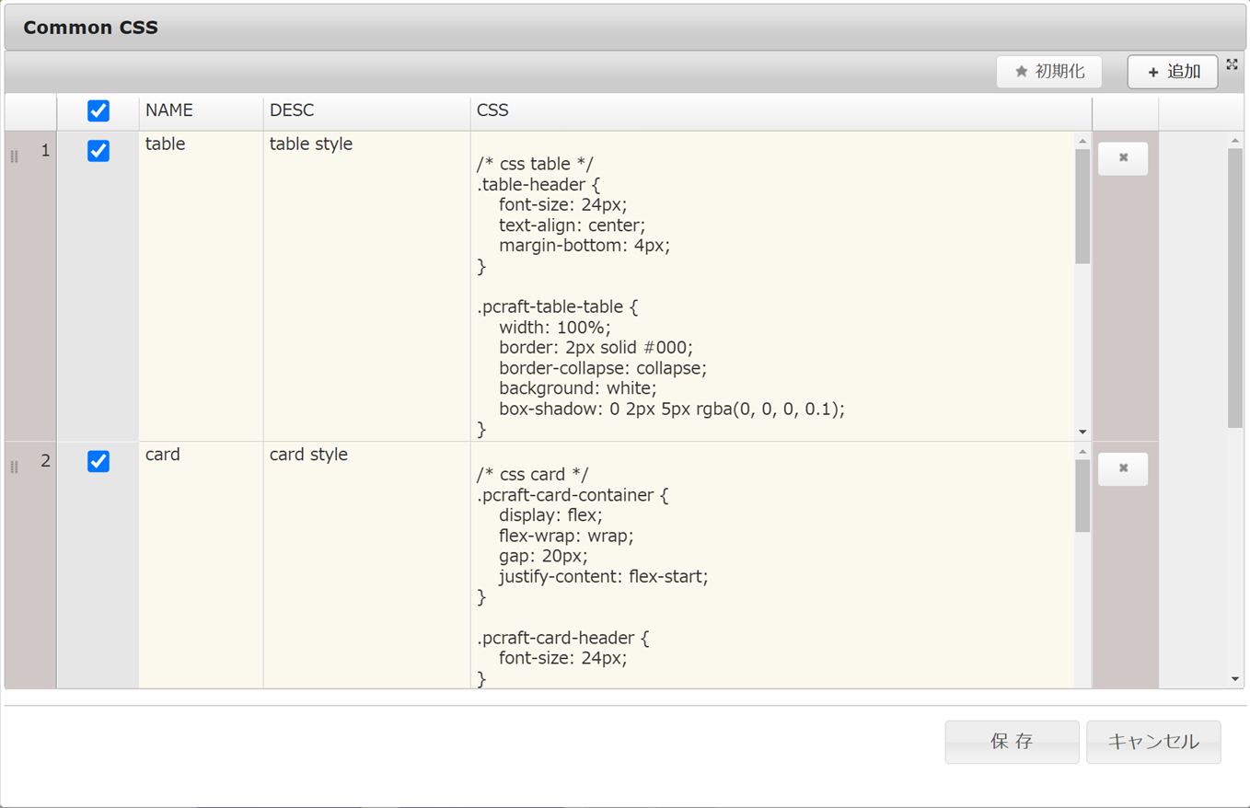Uncheck the card row checkbox
The image size is (1250, 808).
click(x=98, y=461)
